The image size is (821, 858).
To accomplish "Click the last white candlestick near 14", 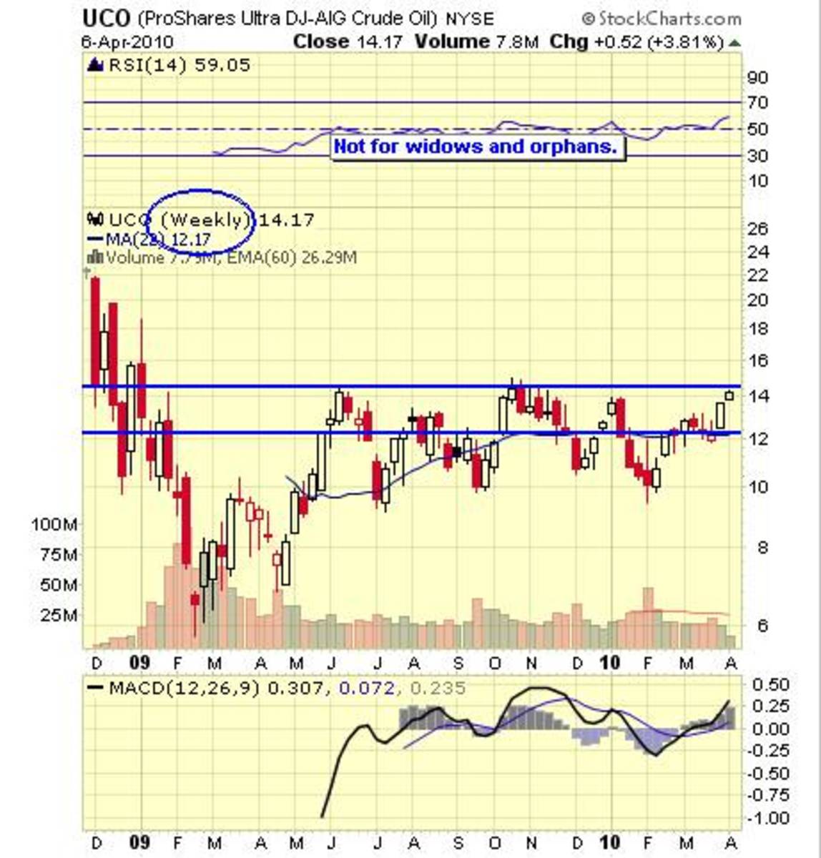I will pos(729,395).
